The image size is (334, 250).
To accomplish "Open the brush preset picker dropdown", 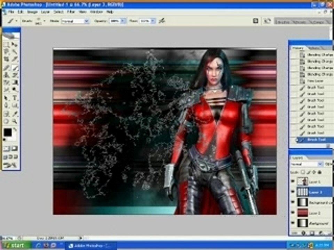I will (45, 21).
